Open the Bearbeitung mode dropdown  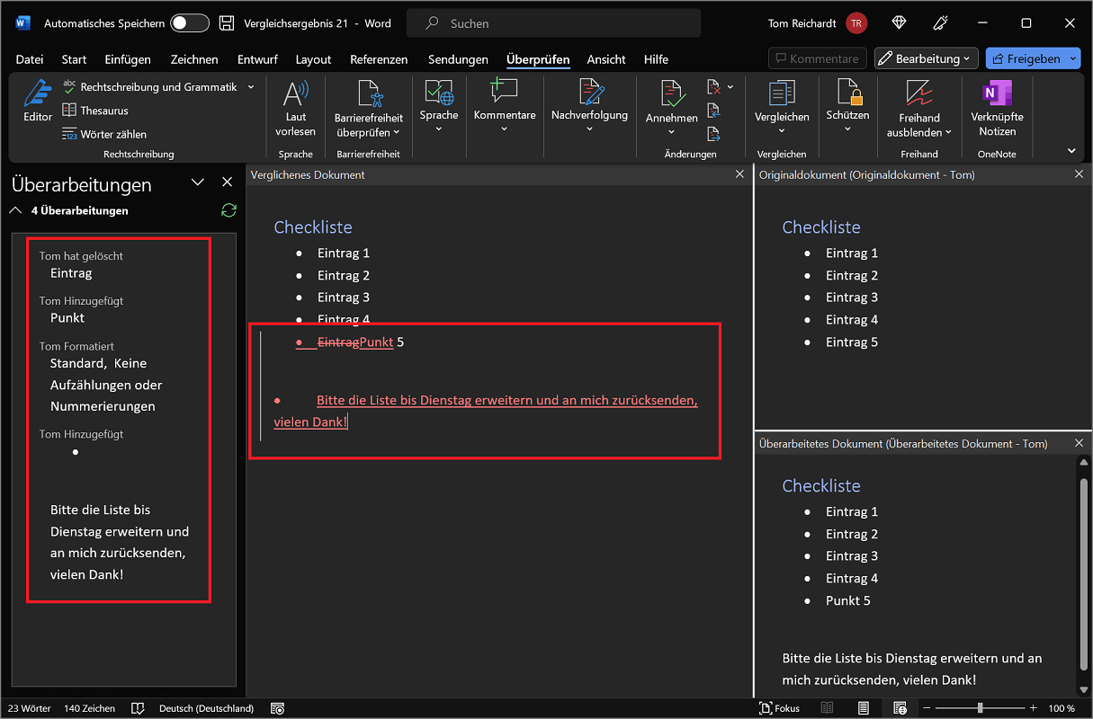(x=927, y=58)
